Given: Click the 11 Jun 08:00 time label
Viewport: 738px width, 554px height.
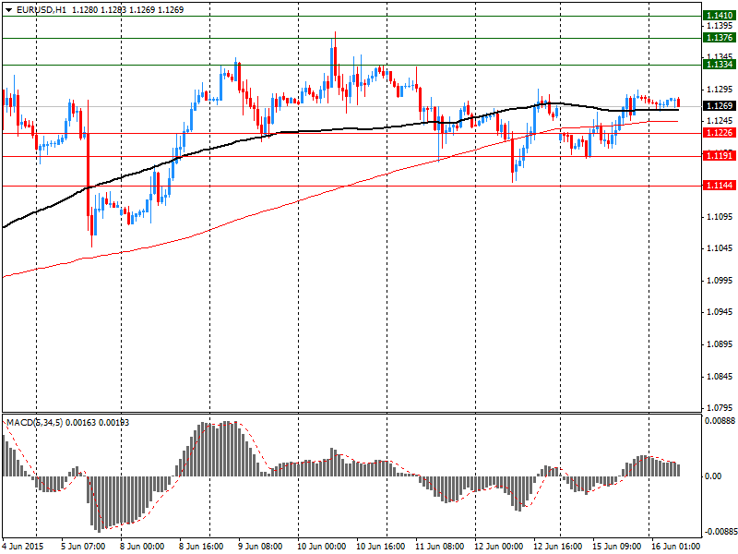Looking at the screenshot, I should [440, 547].
